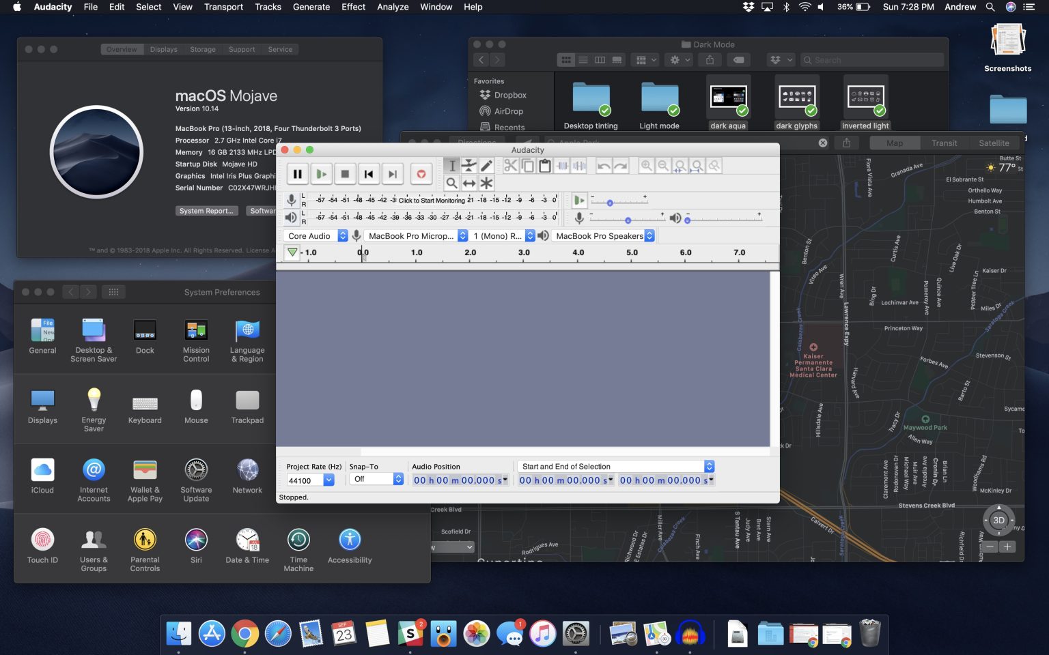
Task: Switch Maps to Satellite view
Action: point(994,143)
